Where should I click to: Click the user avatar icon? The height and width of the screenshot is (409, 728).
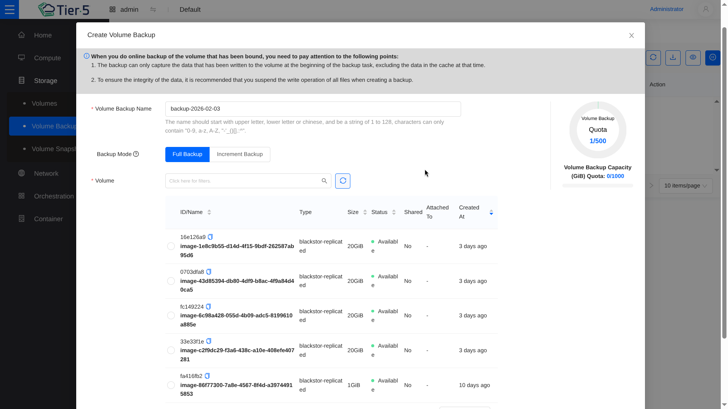(x=705, y=9)
